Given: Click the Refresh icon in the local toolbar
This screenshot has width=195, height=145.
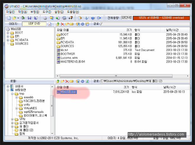Looking at the screenshot, I should click(x=87, y=81).
